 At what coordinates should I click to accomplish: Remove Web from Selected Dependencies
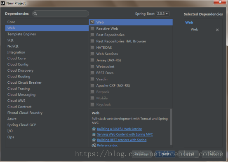point(217,30)
